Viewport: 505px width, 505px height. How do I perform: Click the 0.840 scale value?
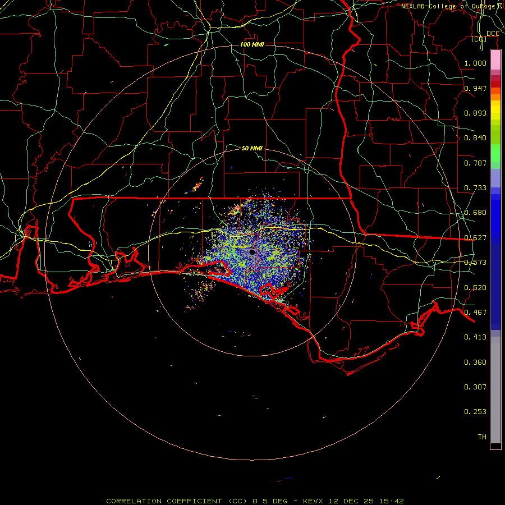tap(475, 138)
